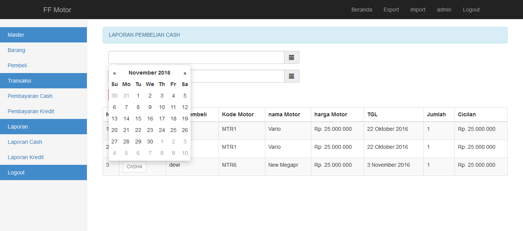The height and width of the screenshot is (231, 523).
Task: Select the Laporan sidebar header
Action: point(43,127)
